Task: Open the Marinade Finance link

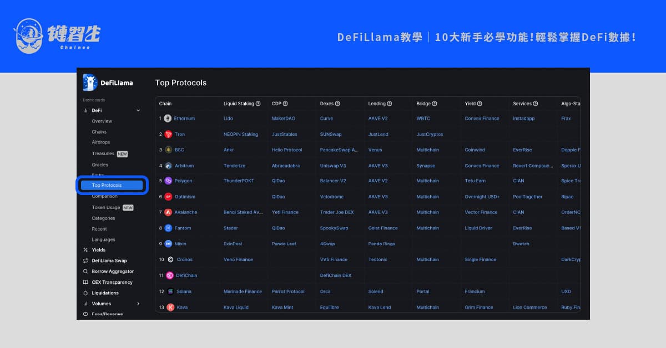Action: (243, 291)
